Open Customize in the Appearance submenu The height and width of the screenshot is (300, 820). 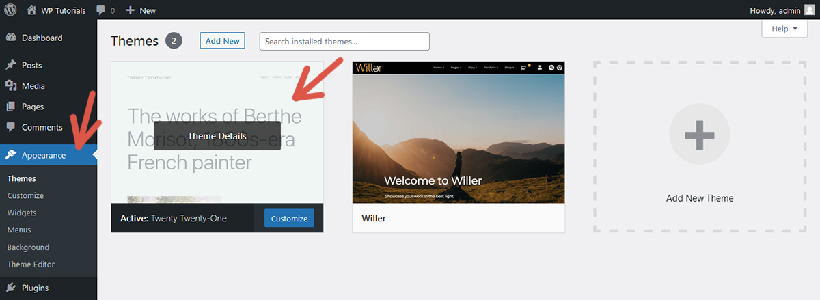tap(25, 195)
